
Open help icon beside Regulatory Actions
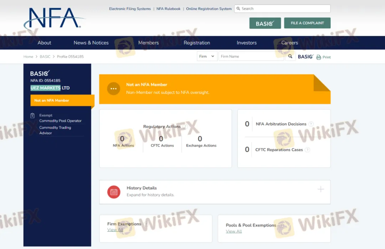point(185,127)
